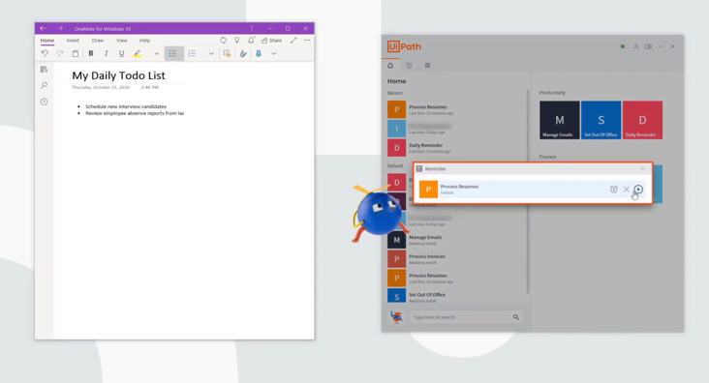Open the clipboard paste icon in the OneNote toolbar
This screenshot has height=383, width=709.
[76, 53]
